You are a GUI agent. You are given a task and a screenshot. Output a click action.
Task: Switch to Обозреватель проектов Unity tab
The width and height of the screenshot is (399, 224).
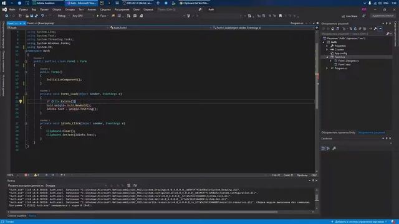(x=338, y=133)
